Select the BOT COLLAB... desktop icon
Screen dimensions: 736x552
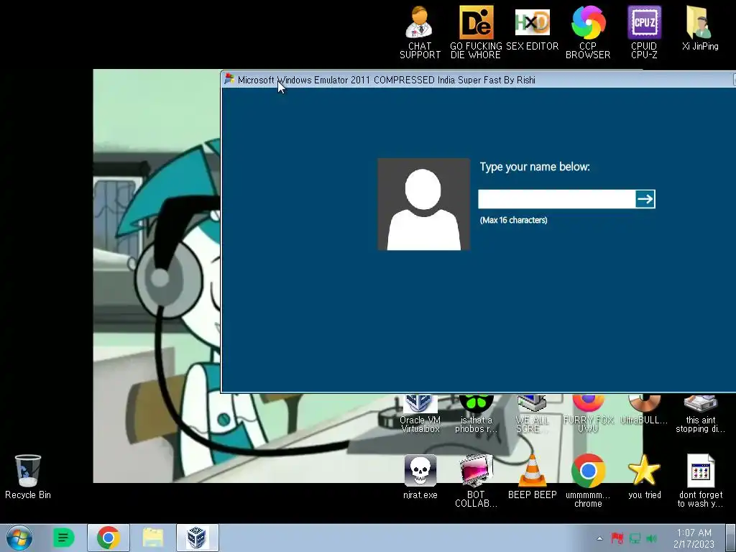point(476,481)
